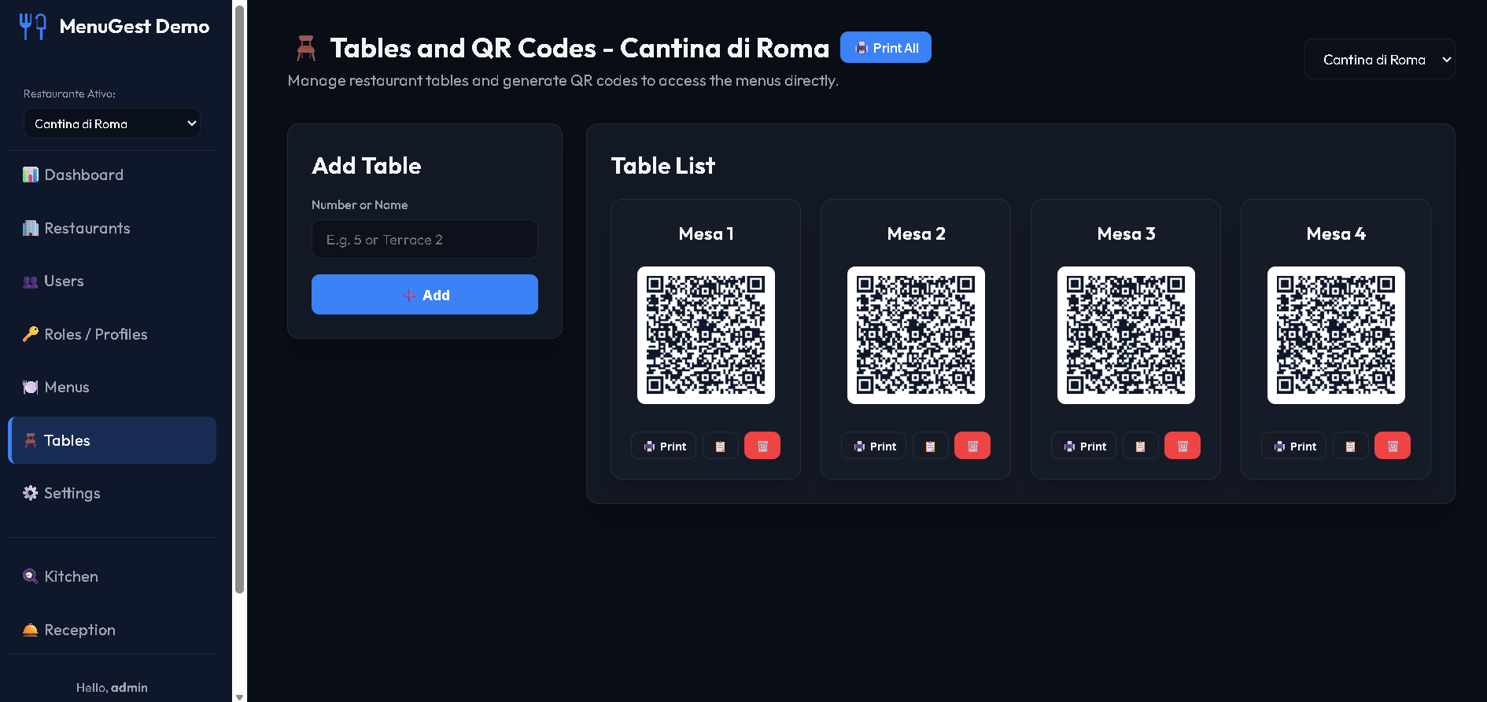Expand the top-right Cantina di Roma selector

(x=1380, y=60)
